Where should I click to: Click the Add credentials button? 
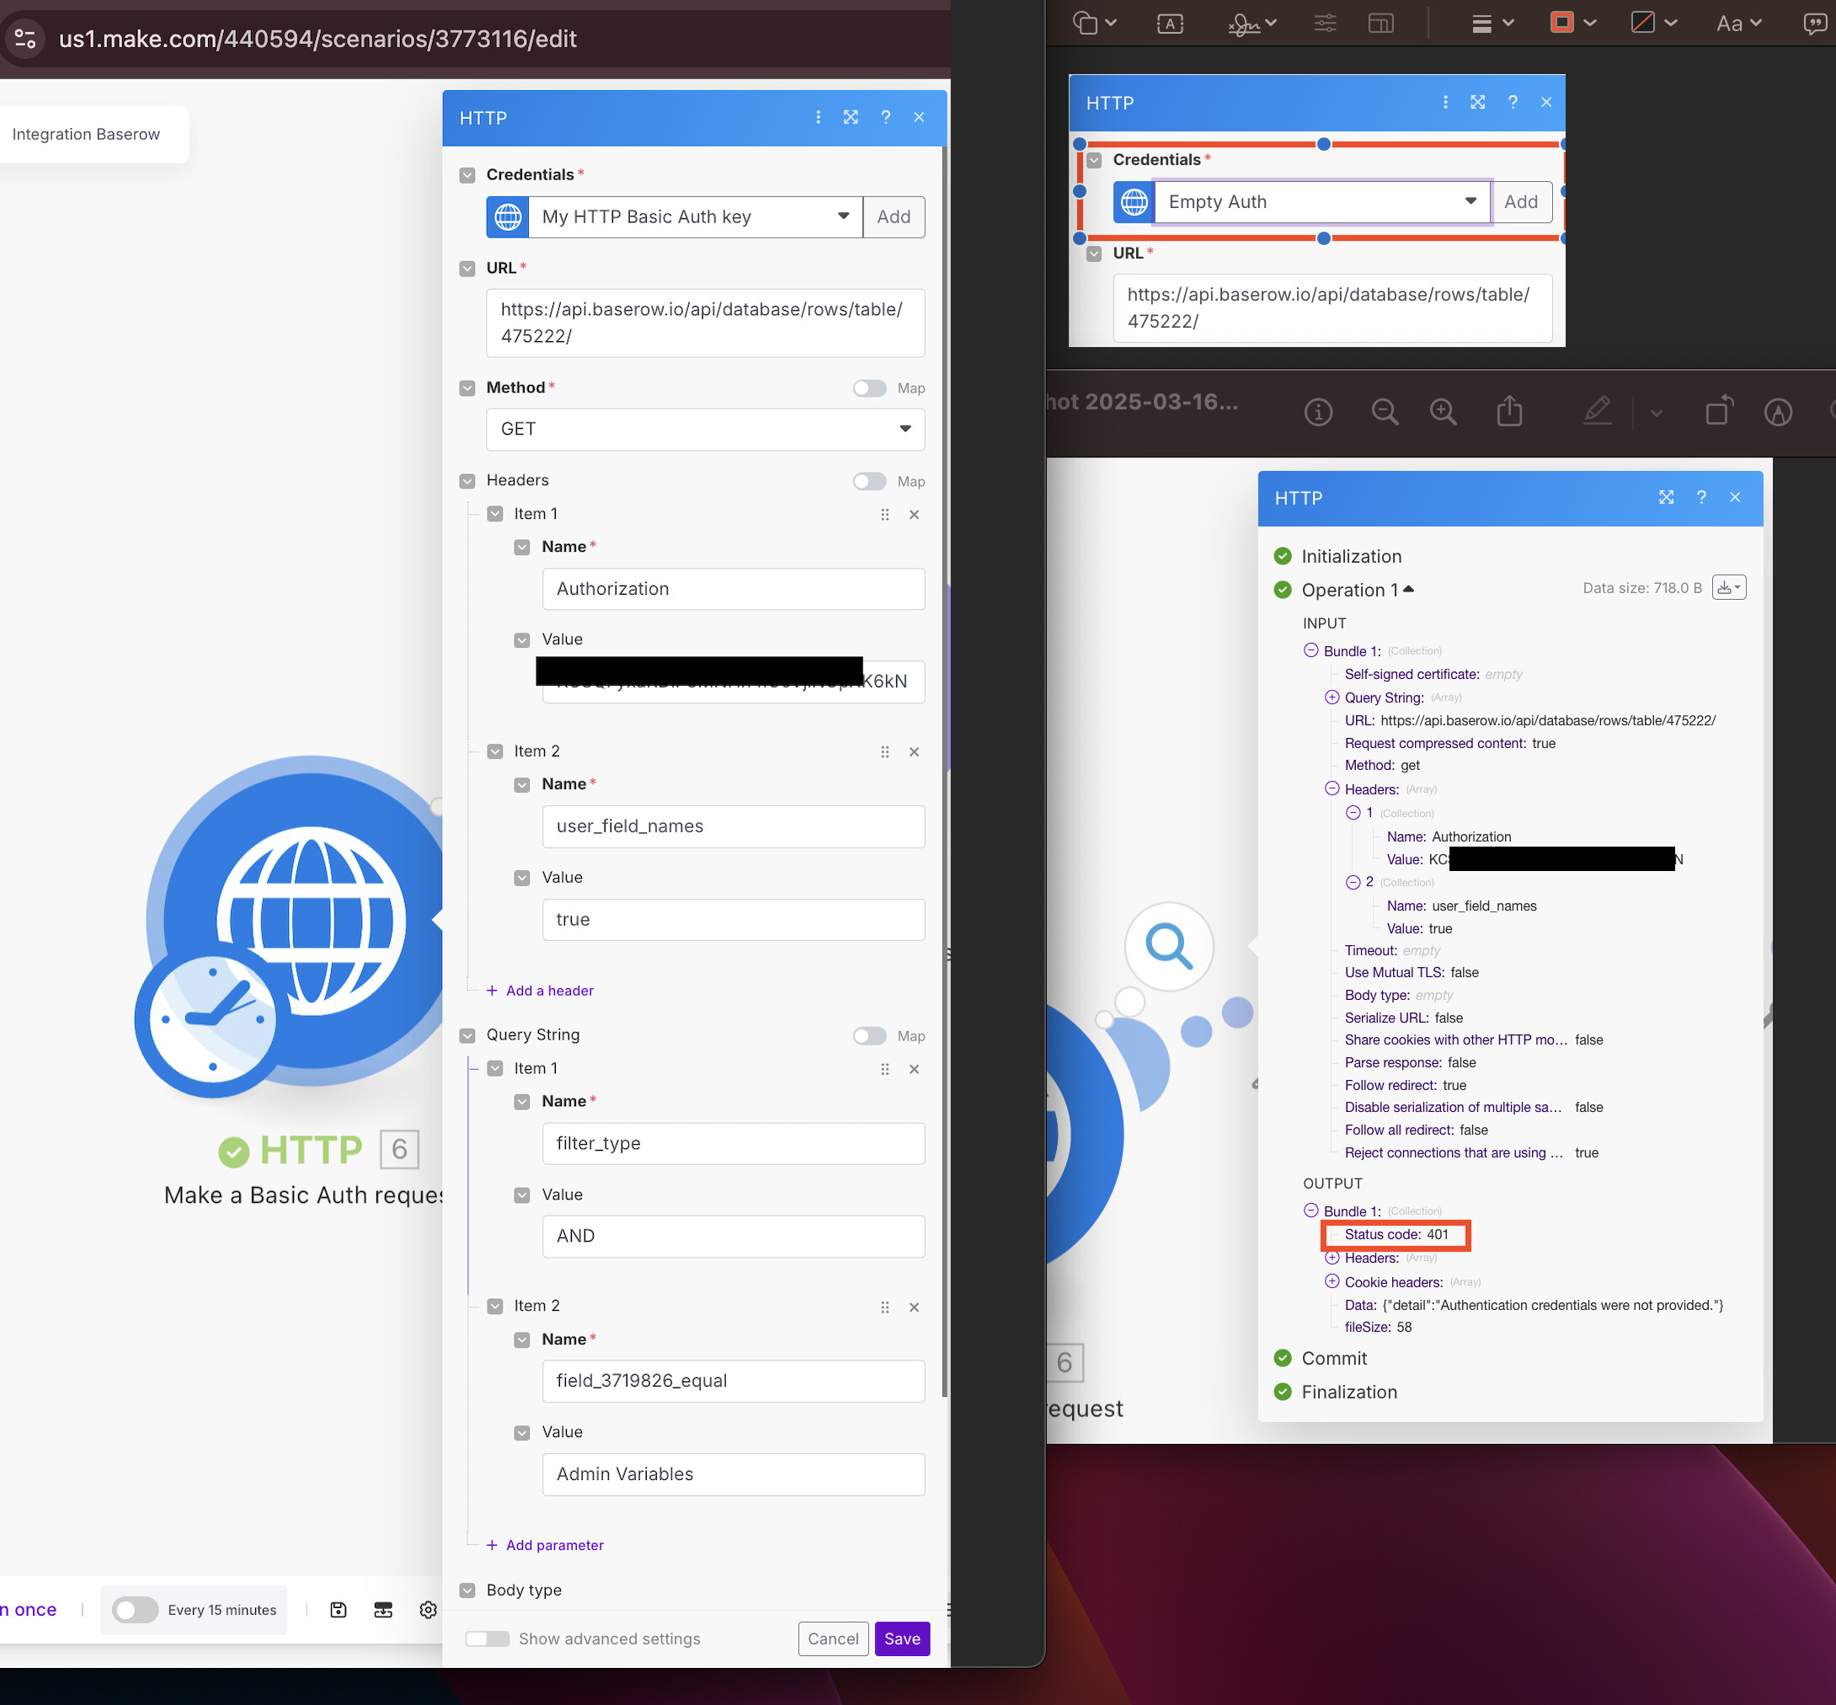893,216
